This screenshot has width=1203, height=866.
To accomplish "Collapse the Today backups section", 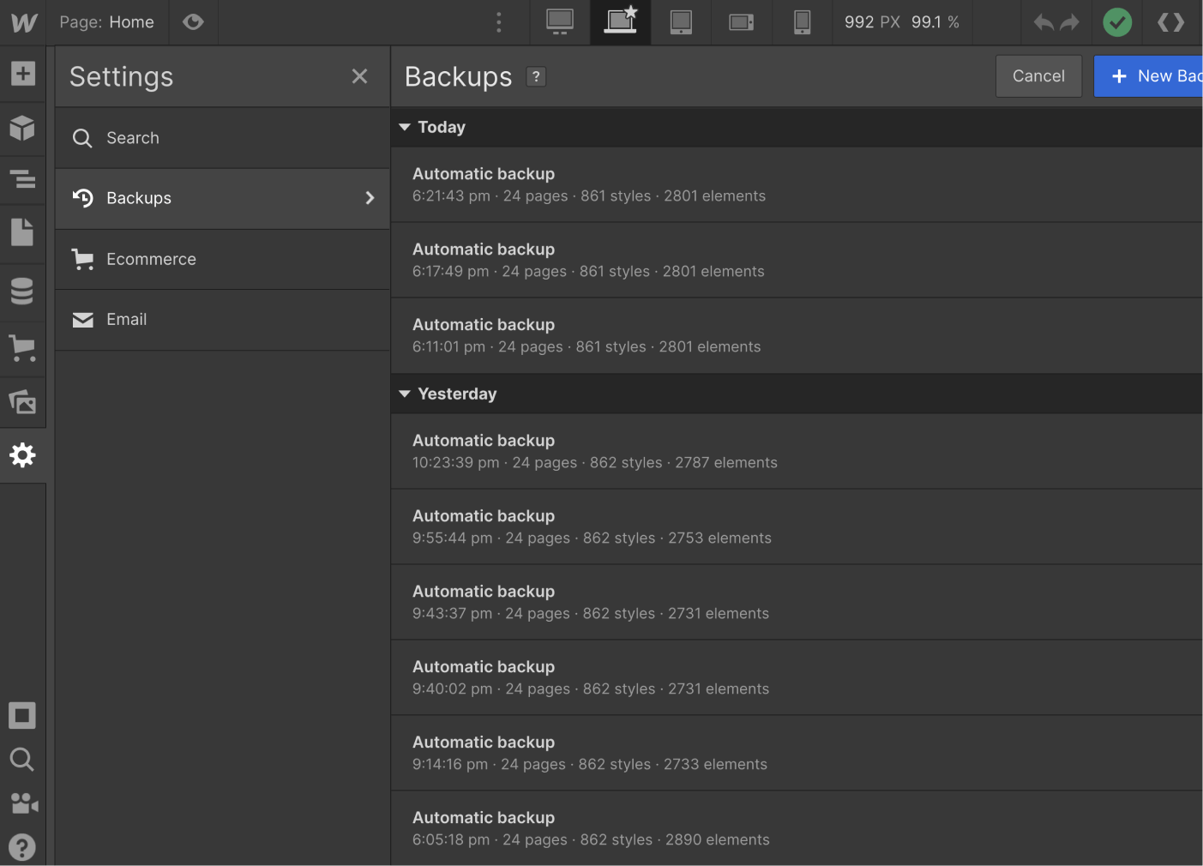I will click(404, 127).
